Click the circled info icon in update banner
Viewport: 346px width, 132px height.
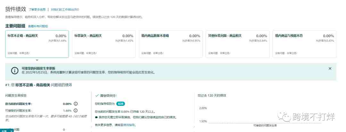coord(15,71)
